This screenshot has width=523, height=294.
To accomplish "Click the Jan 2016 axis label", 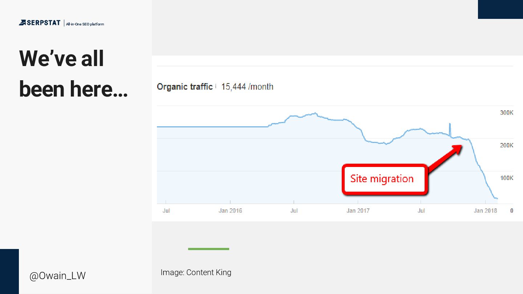I will pyautogui.click(x=230, y=211).
